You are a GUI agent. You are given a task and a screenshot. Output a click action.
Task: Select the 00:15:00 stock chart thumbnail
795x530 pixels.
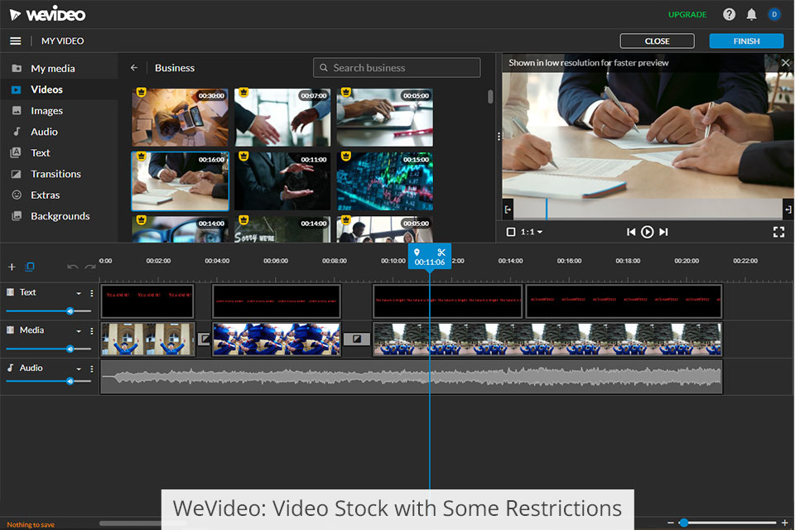(x=385, y=181)
